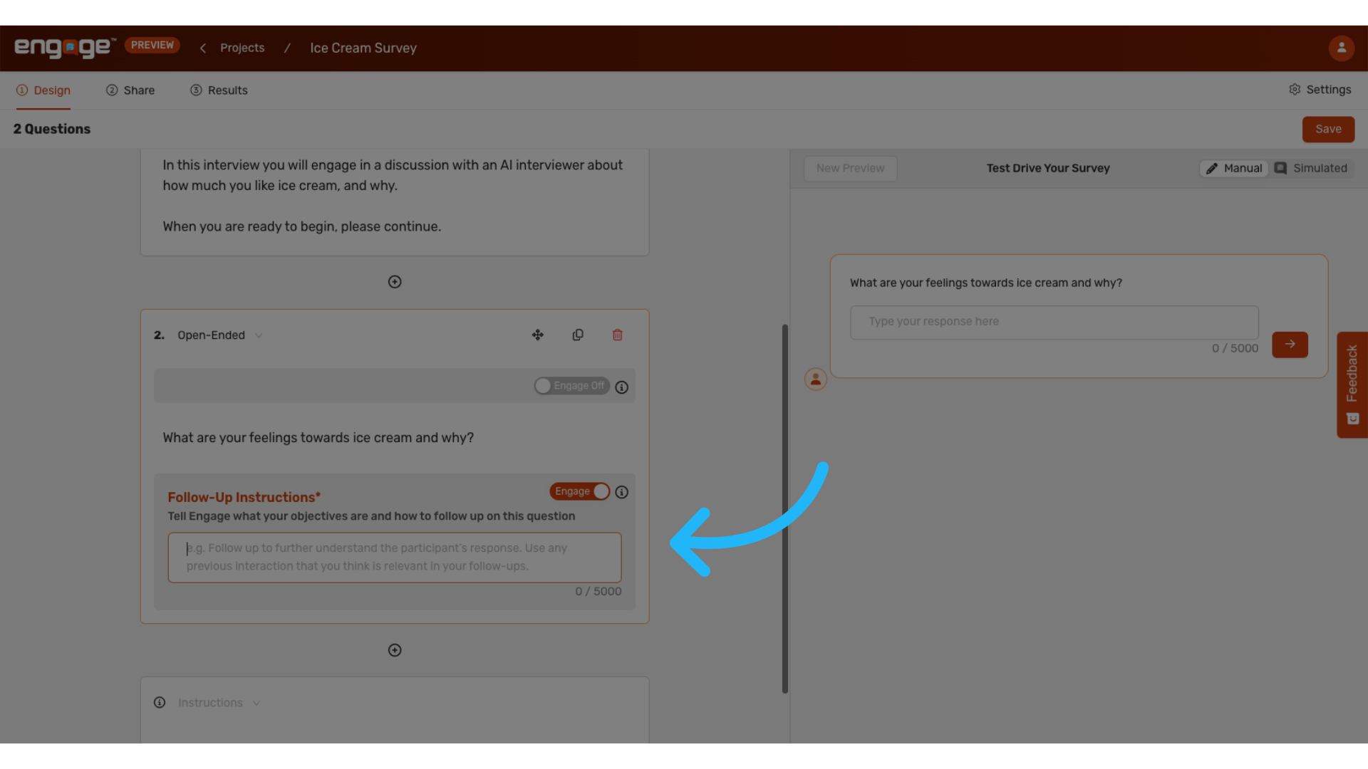
Task: Go to the Design tab
Action: tap(43, 90)
